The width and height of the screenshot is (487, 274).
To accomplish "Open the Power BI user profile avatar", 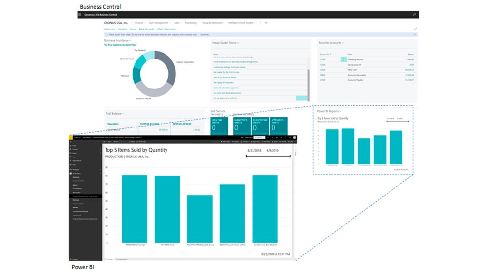I will [294, 137].
